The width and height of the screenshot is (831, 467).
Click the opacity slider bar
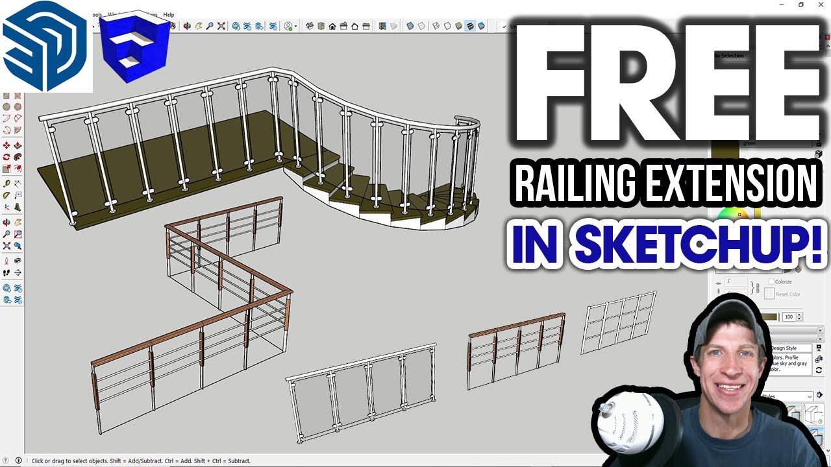tap(770, 317)
